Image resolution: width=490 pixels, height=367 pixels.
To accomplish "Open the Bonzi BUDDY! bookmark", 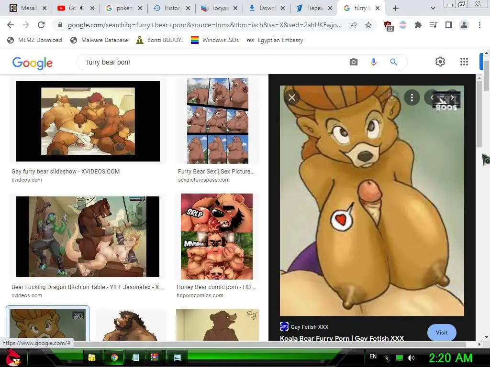I will pos(160,40).
